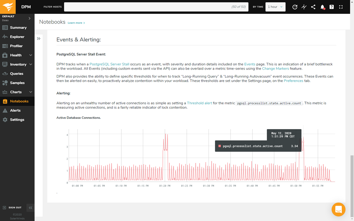Click the refresh icon in top bar

(295, 7)
